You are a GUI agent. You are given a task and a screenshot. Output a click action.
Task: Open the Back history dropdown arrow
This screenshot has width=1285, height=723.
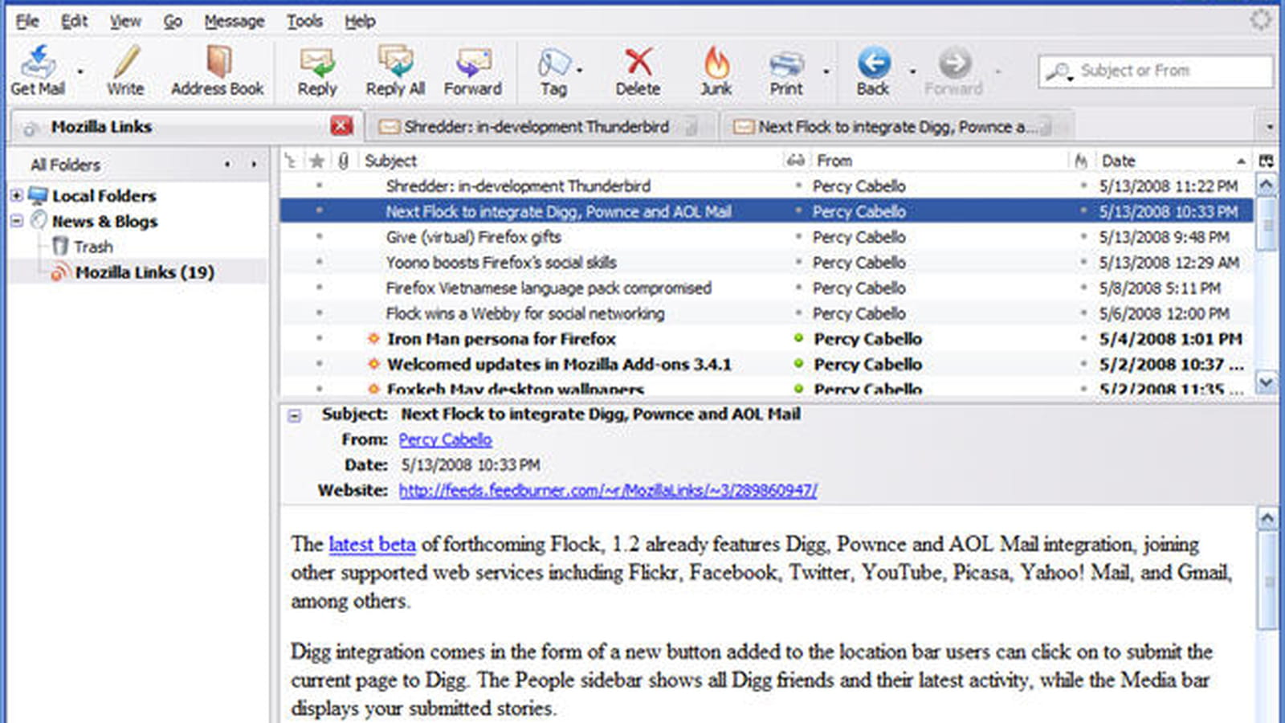[912, 71]
